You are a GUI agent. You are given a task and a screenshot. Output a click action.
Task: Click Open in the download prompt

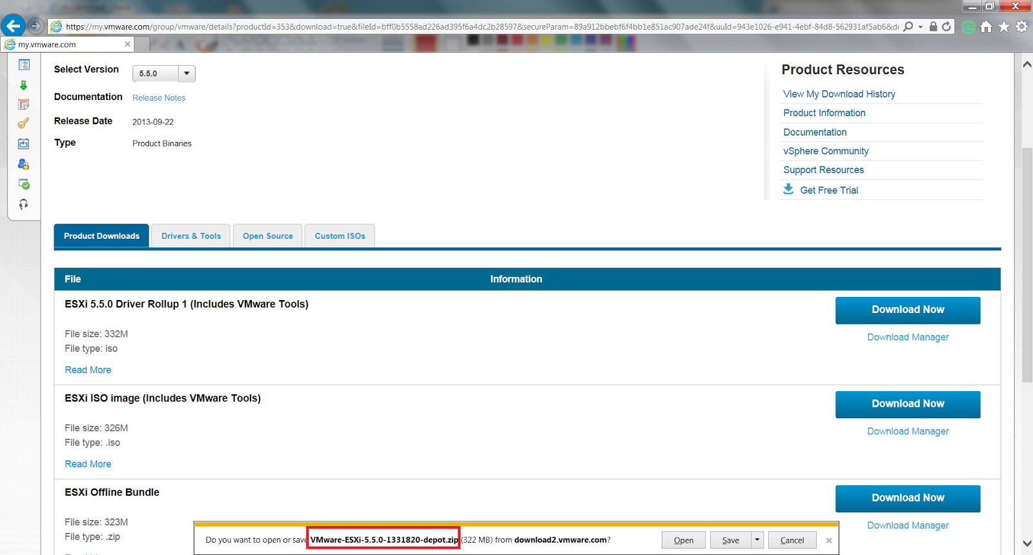pos(684,540)
